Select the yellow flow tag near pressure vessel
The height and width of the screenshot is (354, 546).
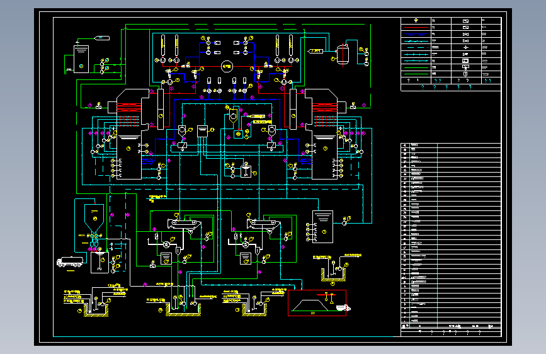point(316,51)
